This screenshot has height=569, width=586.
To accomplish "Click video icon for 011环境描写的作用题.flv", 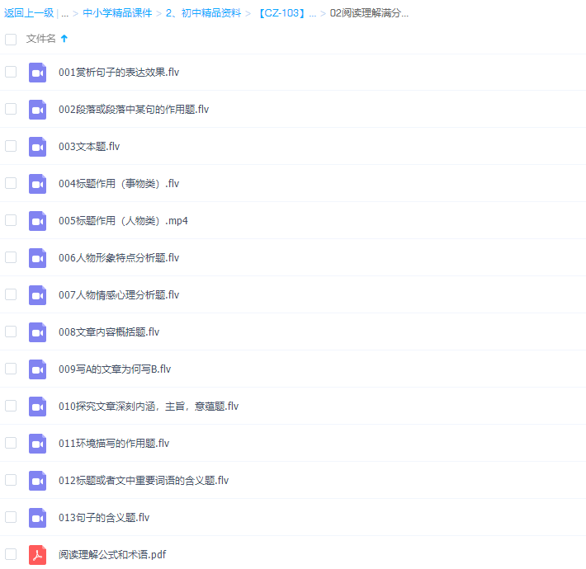I will (x=37, y=444).
